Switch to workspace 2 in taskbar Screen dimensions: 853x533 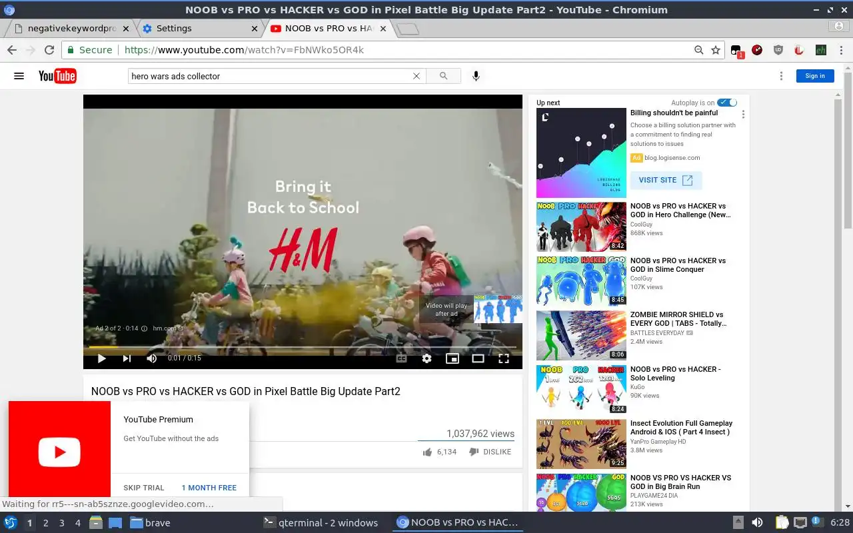[45, 523]
